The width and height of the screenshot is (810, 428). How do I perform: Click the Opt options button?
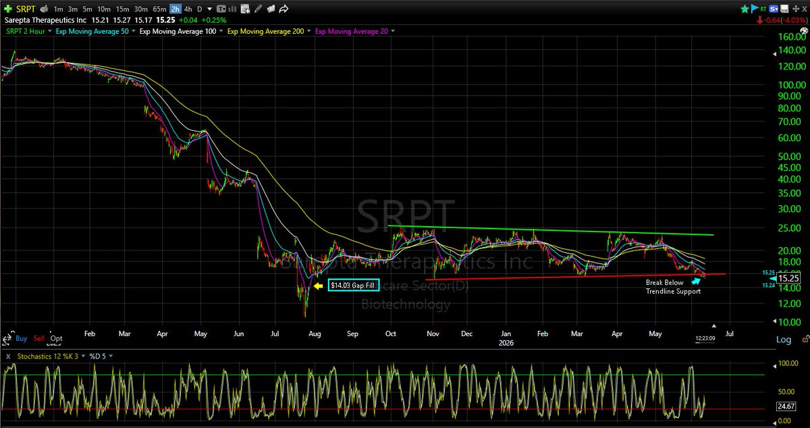(56, 338)
